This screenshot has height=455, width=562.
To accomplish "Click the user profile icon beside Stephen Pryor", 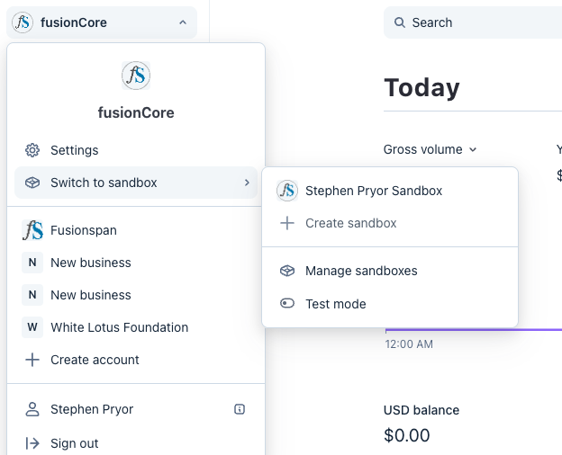I will (x=32, y=409).
